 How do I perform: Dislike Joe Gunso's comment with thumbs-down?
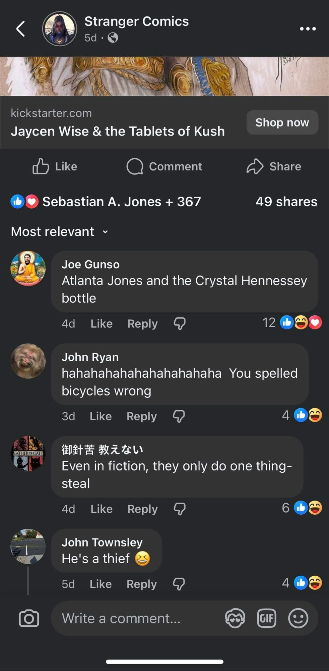180,324
